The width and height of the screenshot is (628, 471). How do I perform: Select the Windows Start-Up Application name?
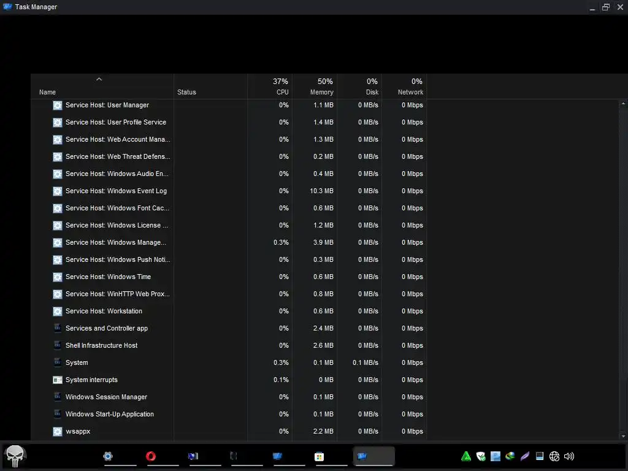coord(110,414)
